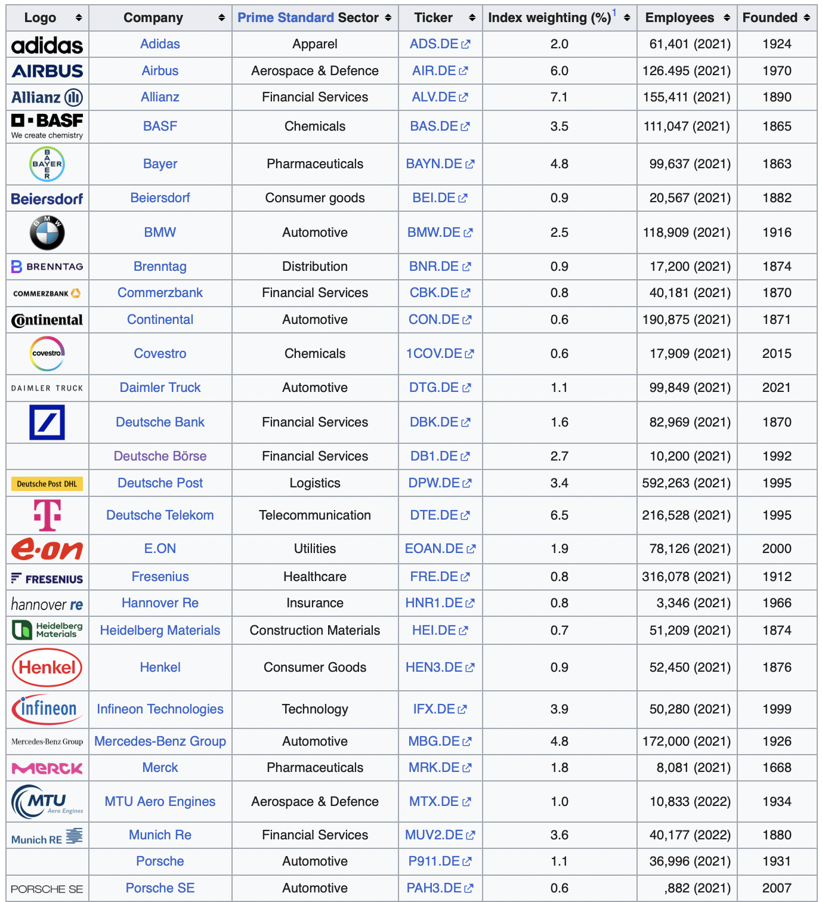
Task: Open the ADS.DE external ticker link
Action: click(x=434, y=44)
